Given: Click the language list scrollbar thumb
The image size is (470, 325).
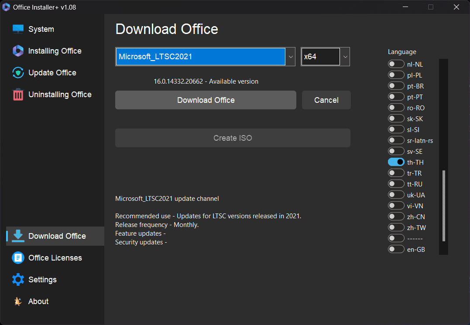Looking at the screenshot, I should tap(444, 206).
